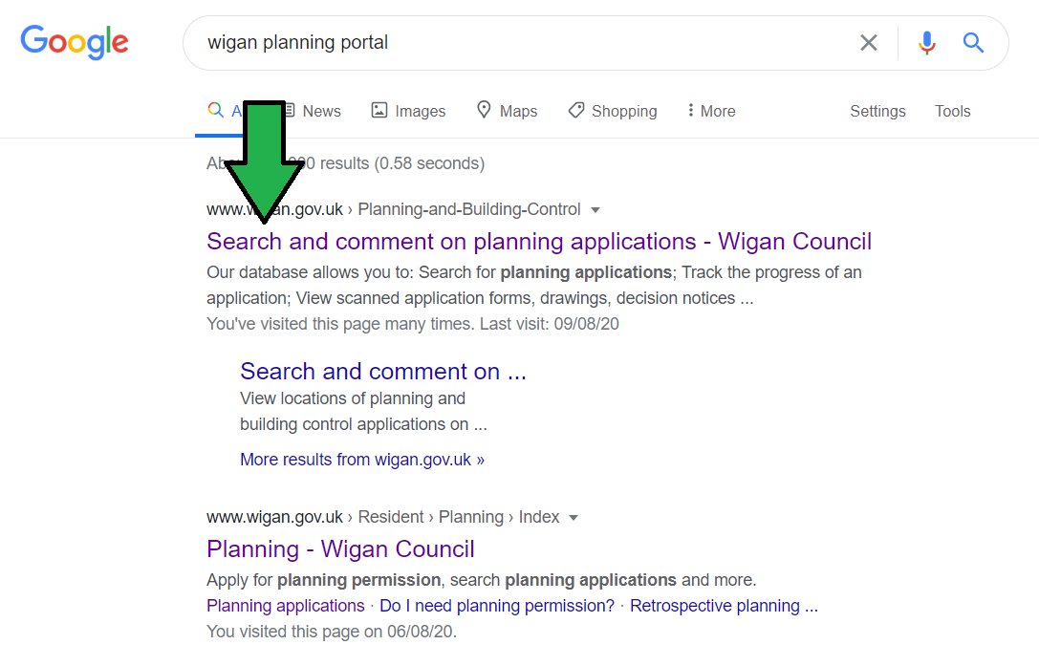Click inside the search text field
Image resolution: width=1039 pixels, height=666 pixels.
pos(526,43)
